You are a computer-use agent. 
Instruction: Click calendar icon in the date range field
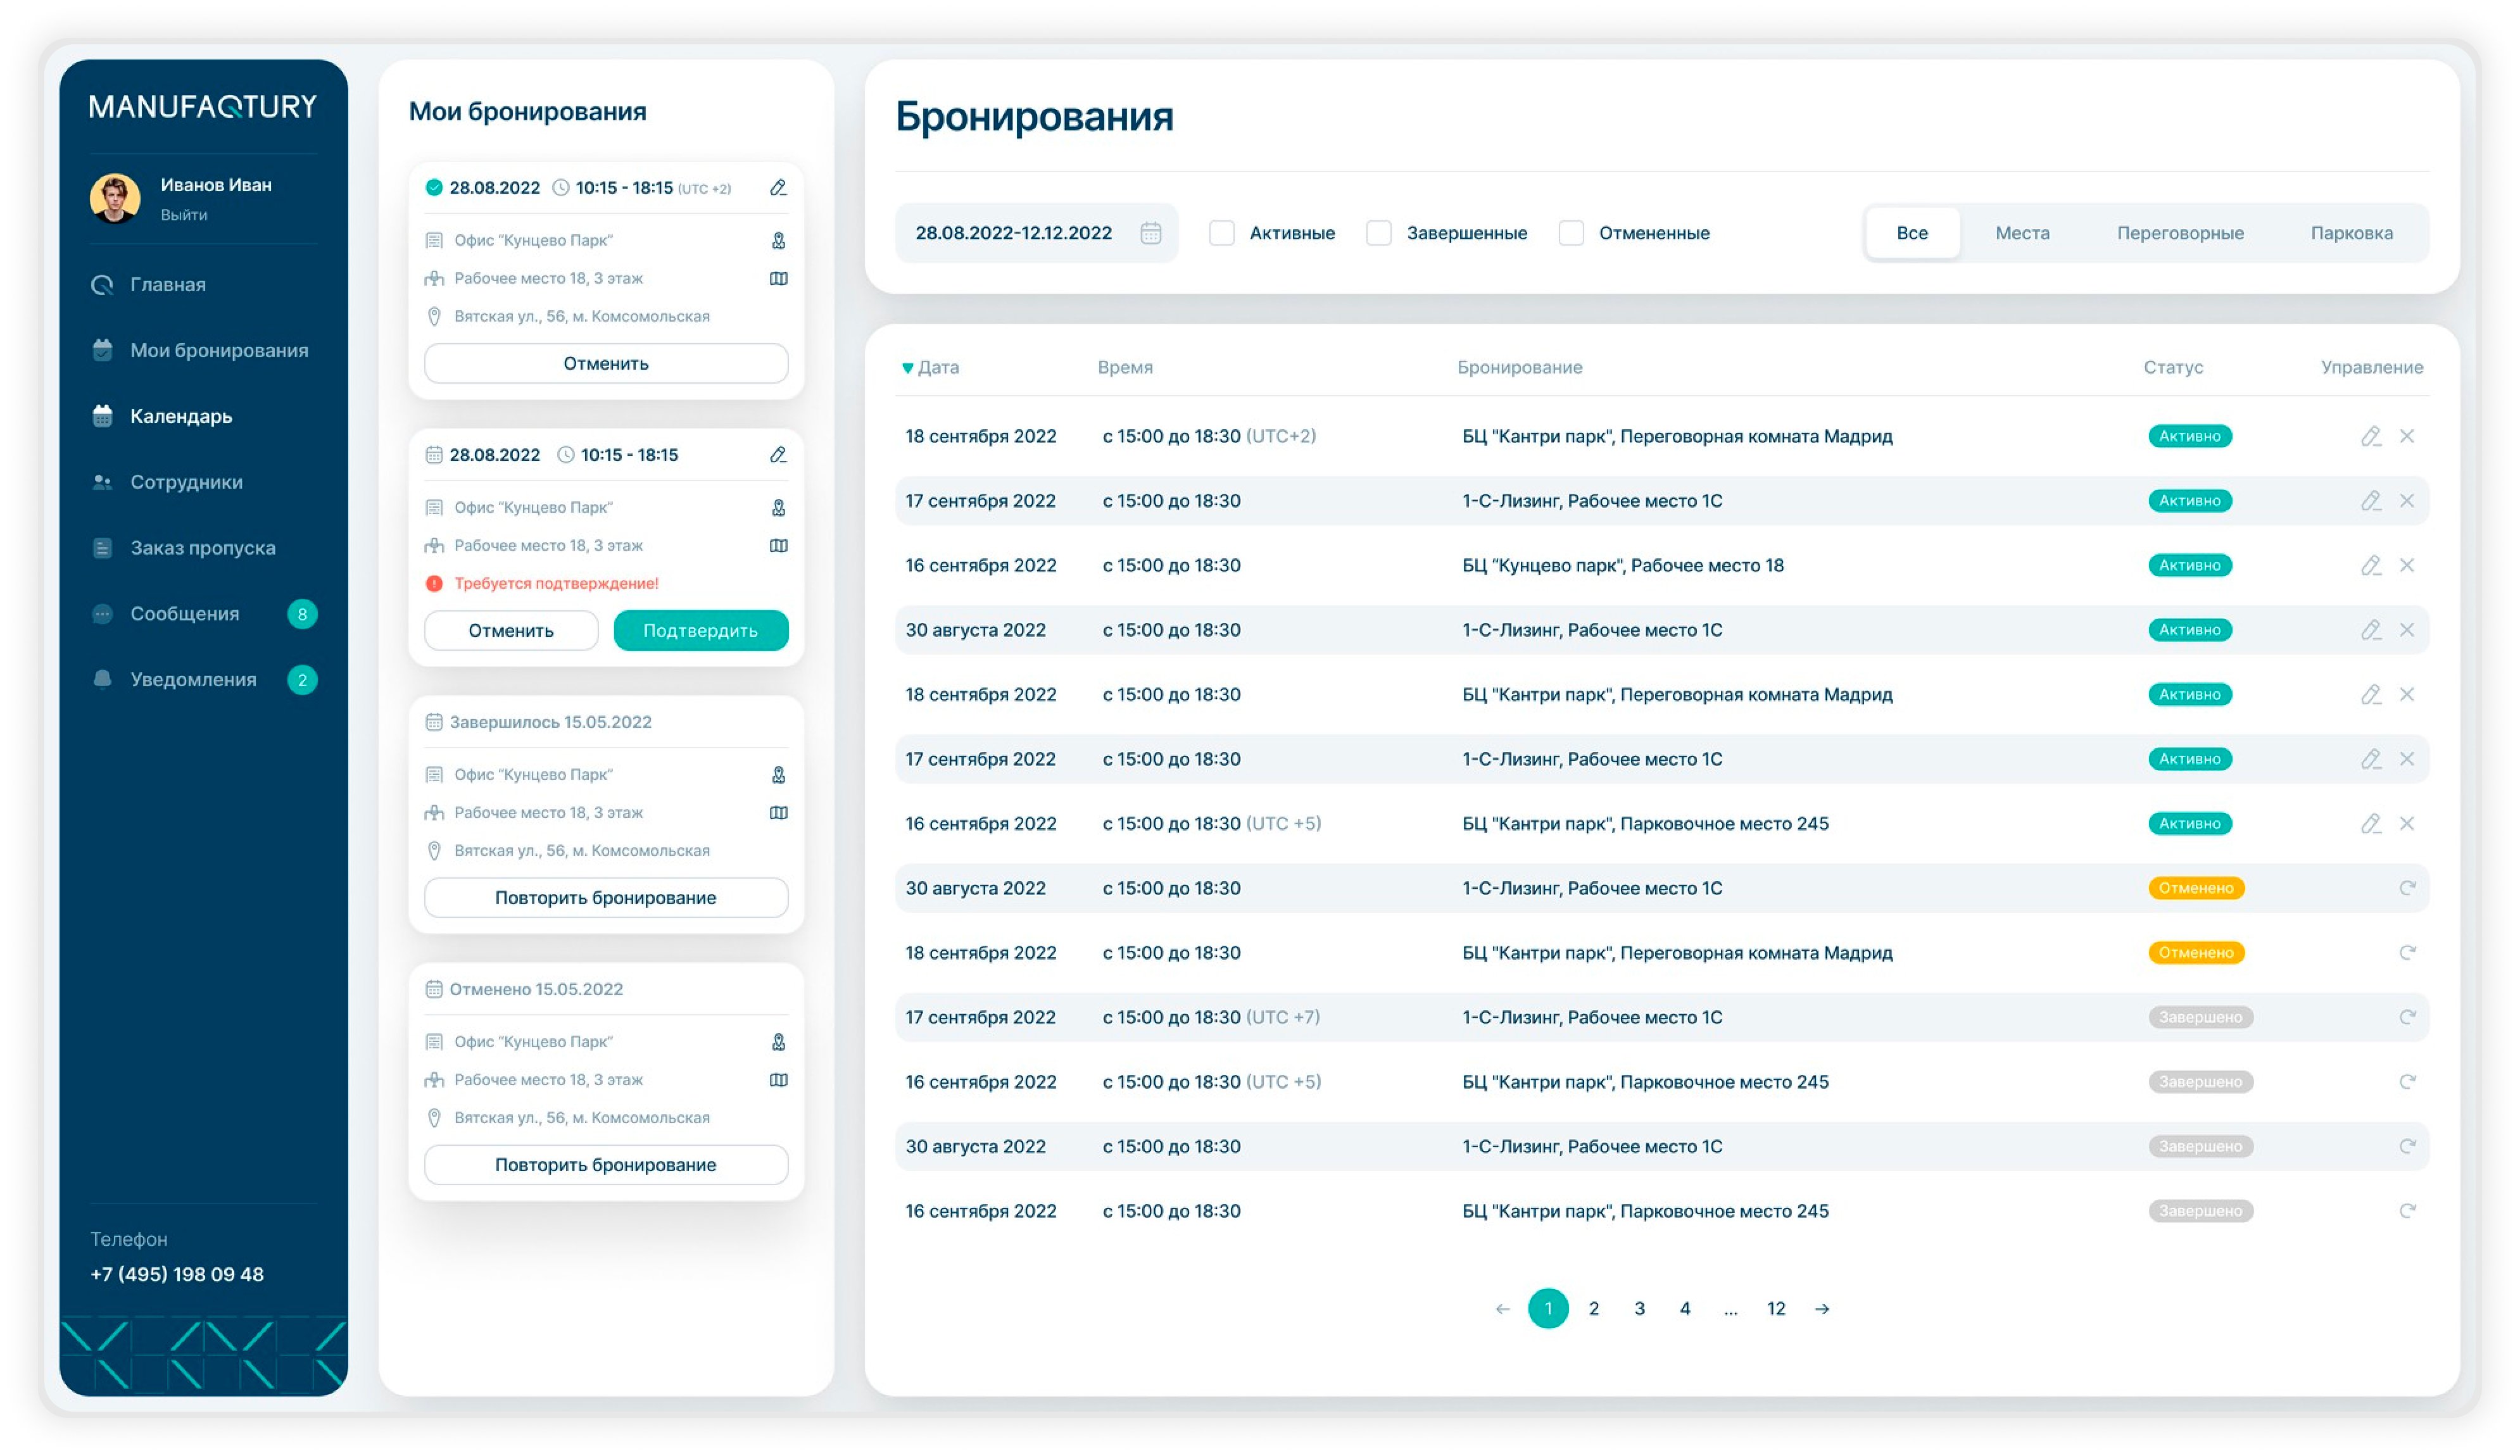point(1151,233)
